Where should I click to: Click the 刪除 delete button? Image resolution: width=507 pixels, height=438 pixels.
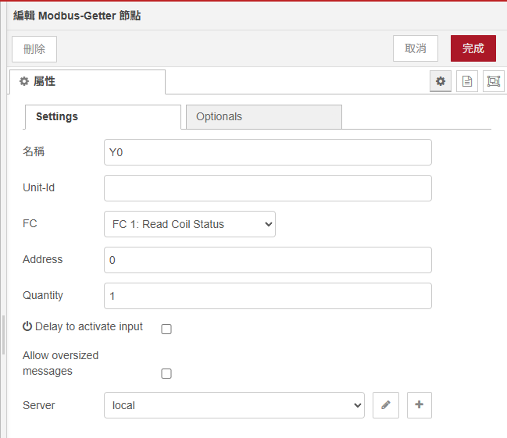tap(34, 48)
